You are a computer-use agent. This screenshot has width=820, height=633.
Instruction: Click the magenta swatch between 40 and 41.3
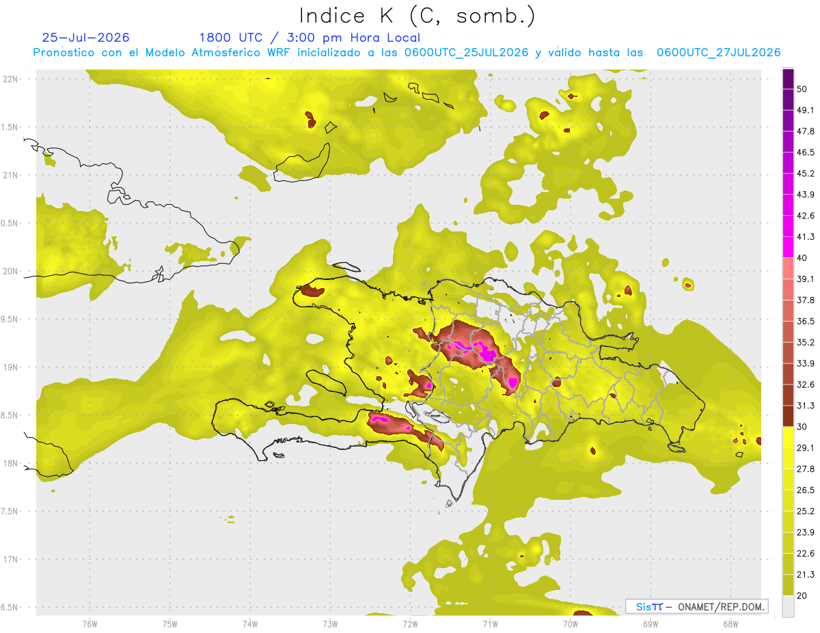[788, 247]
